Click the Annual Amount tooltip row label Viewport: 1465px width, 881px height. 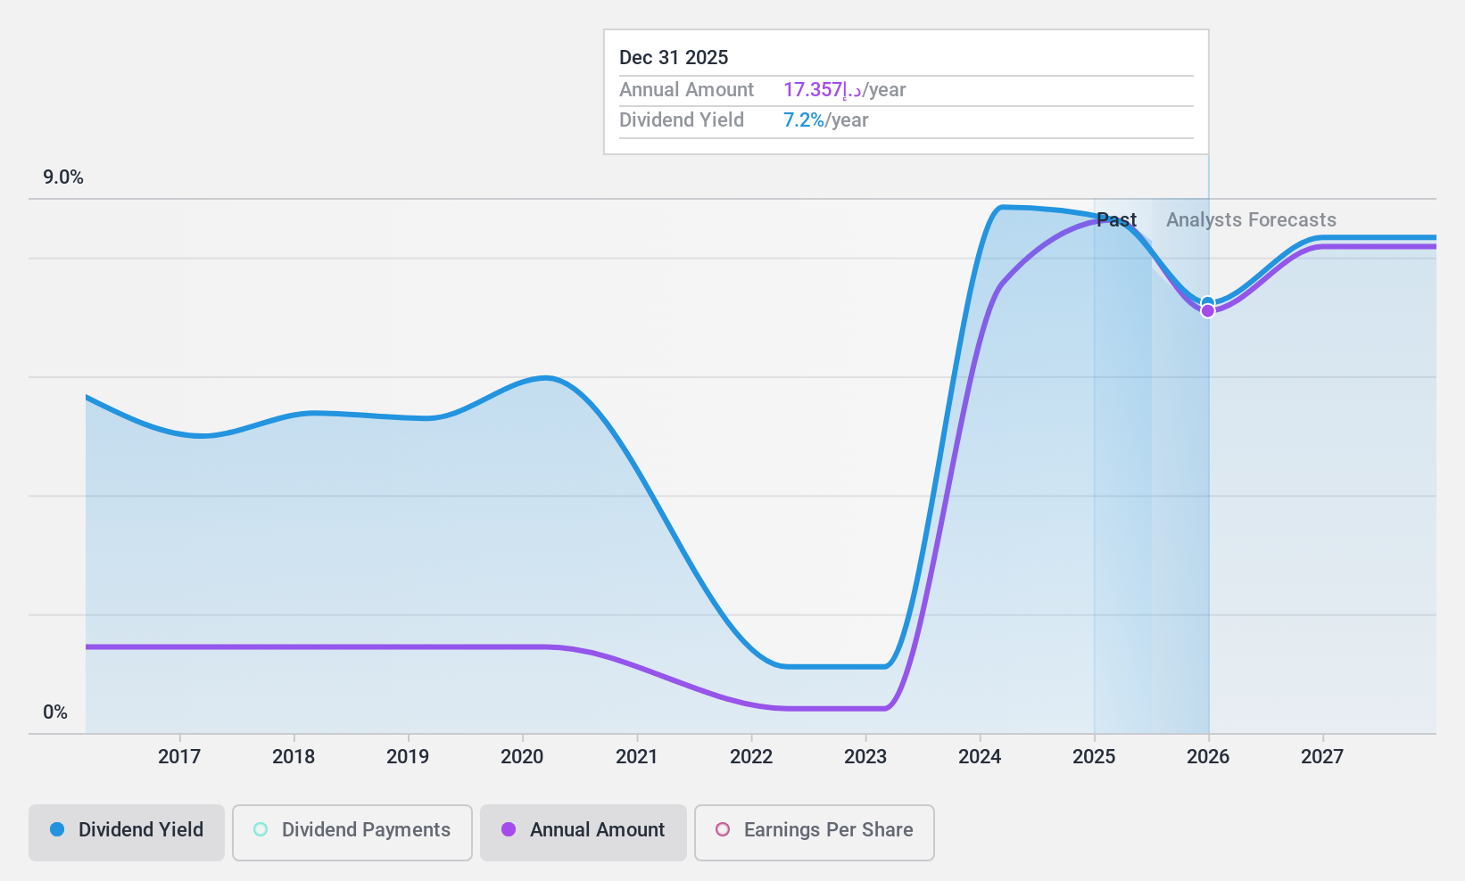[687, 90]
